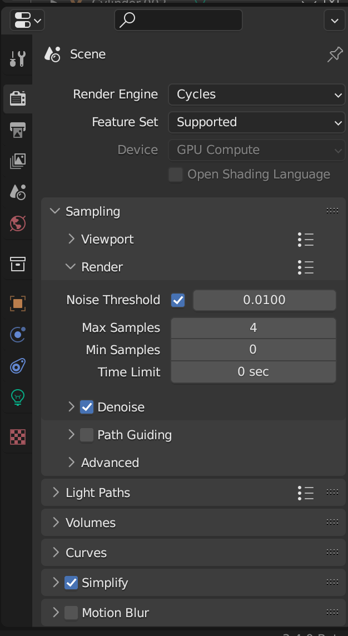Screen dimensions: 348x636
Task: Open the View Layer properties tab
Action: pyautogui.click(x=17, y=161)
